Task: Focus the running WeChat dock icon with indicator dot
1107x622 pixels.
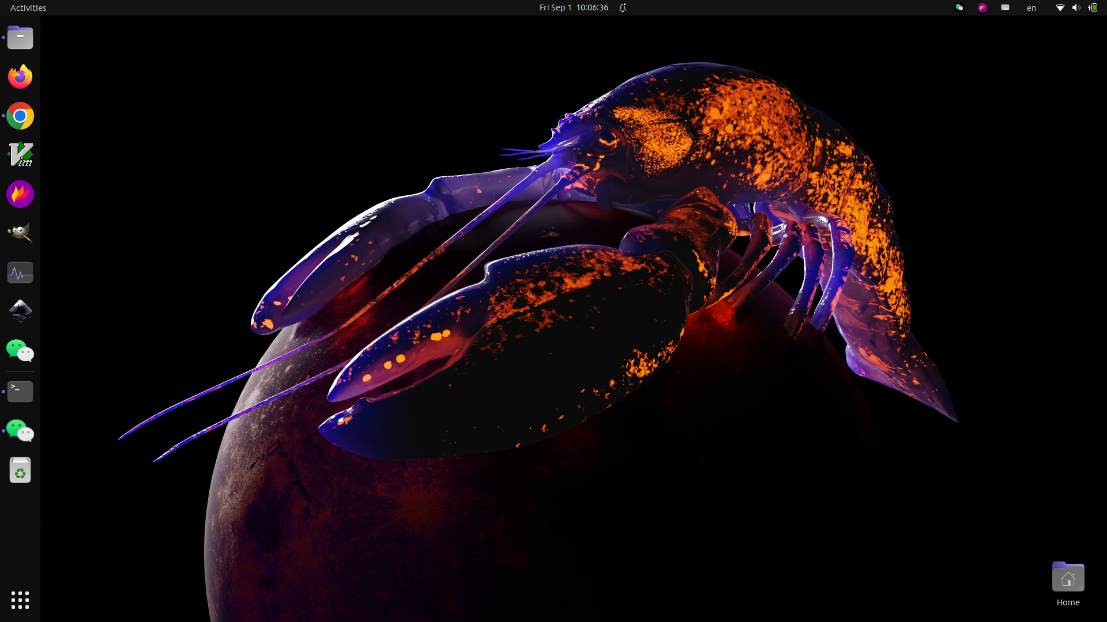Action: (20, 431)
